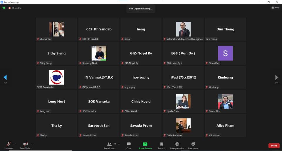Select Lynda Chea's participant tile
The width and height of the screenshot is (282, 151).
click(183, 101)
